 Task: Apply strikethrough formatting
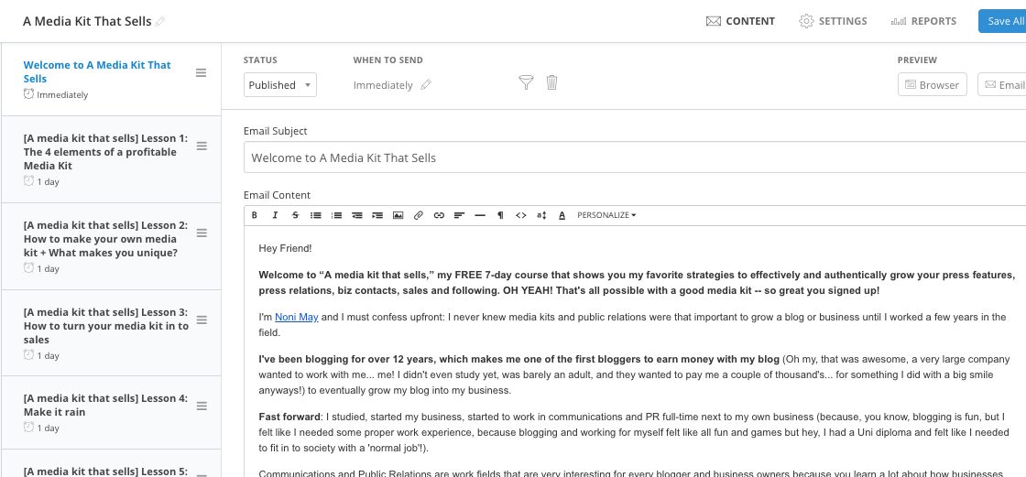295,215
